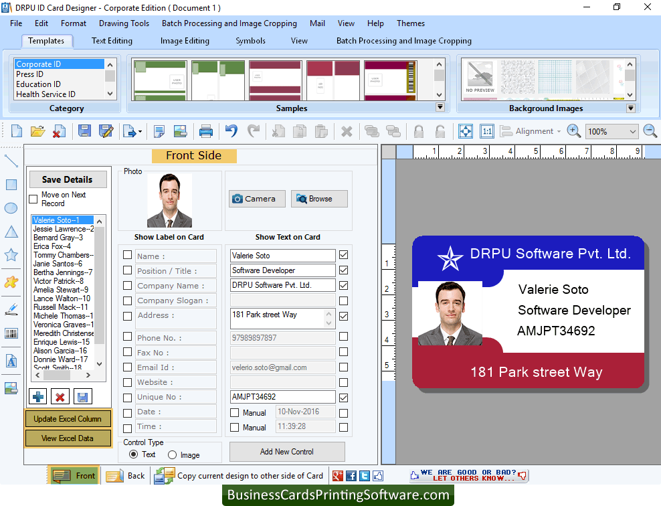Click the Unlock open padlock icon
Screen dimensions: 661x506
pos(440,132)
